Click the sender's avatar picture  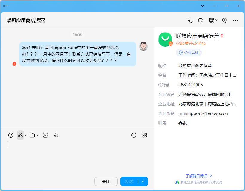tap(143, 46)
